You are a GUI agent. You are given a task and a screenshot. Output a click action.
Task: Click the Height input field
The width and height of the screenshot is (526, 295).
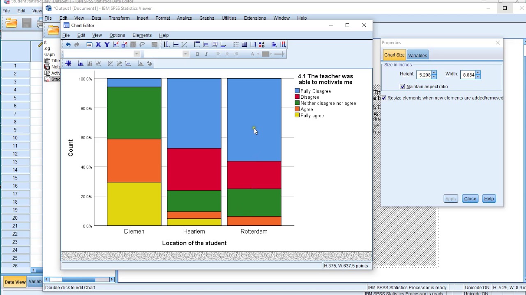pyautogui.click(x=424, y=75)
